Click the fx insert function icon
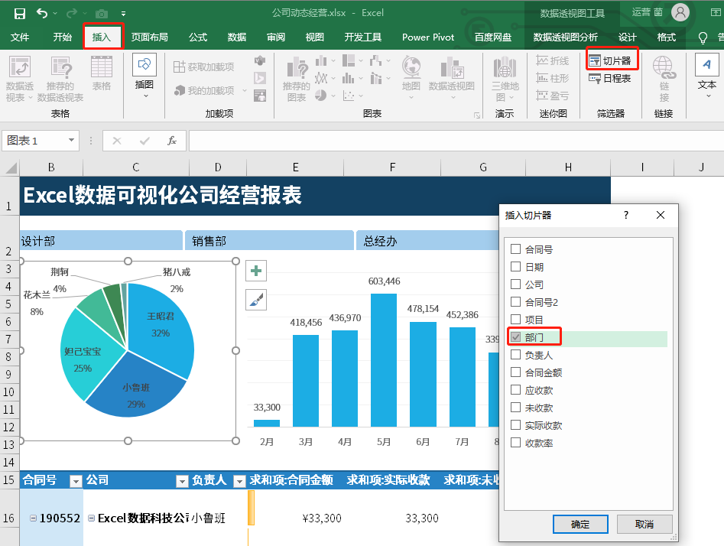724x546 pixels. pyautogui.click(x=172, y=141)
